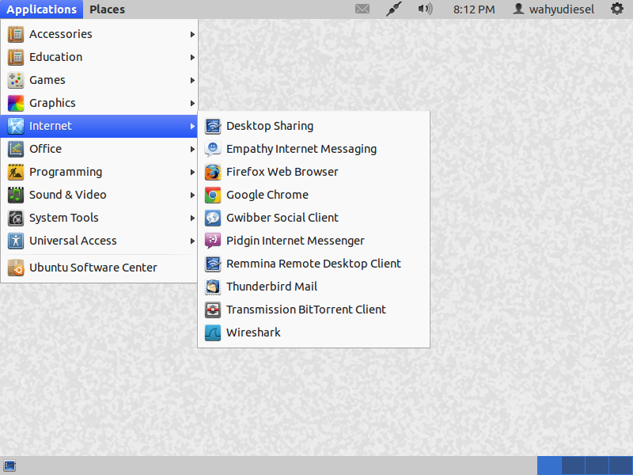The image size is (633, 475).
Task: Click the Remmina Remote Desktop Client label
Action: (313, 264)
